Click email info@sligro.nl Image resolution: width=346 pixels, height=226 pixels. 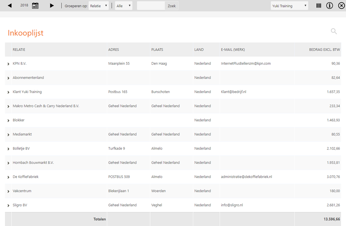232,205
